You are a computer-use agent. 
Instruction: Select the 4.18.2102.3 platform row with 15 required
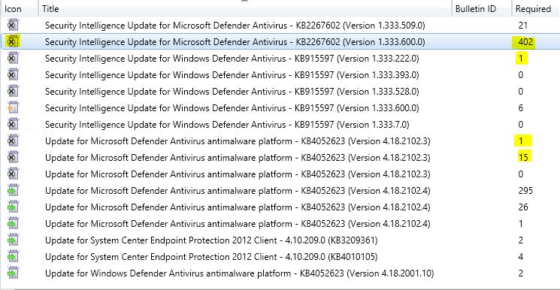pyautogui.click(x=280, y=158)
